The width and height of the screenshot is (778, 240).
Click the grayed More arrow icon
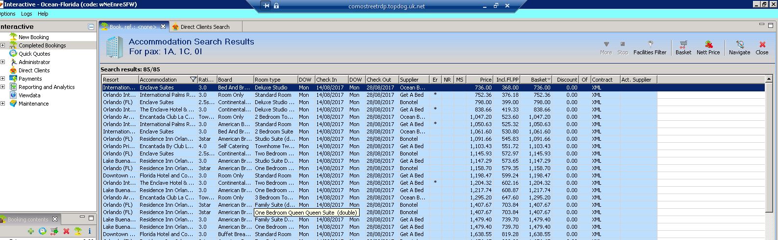pos(606,44)
